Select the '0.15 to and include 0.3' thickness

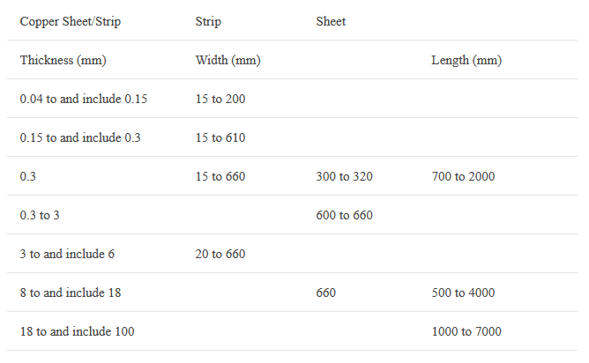click(80, 137)
